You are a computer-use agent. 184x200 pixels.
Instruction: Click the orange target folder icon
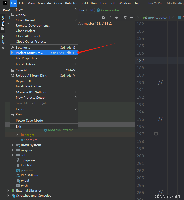click(x=23, y=135)
